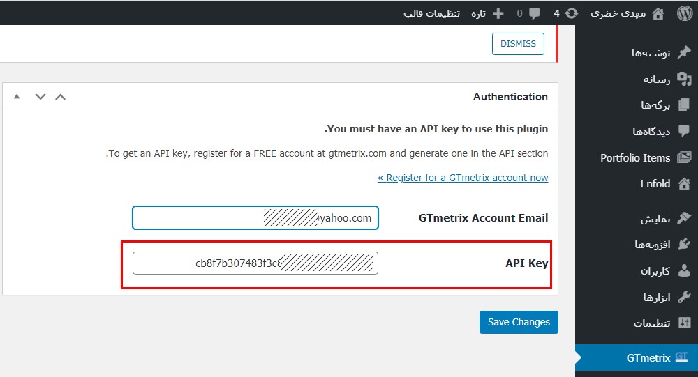Click the Portfolio Items images icon
698x377 pixels.
coord(684,157)
